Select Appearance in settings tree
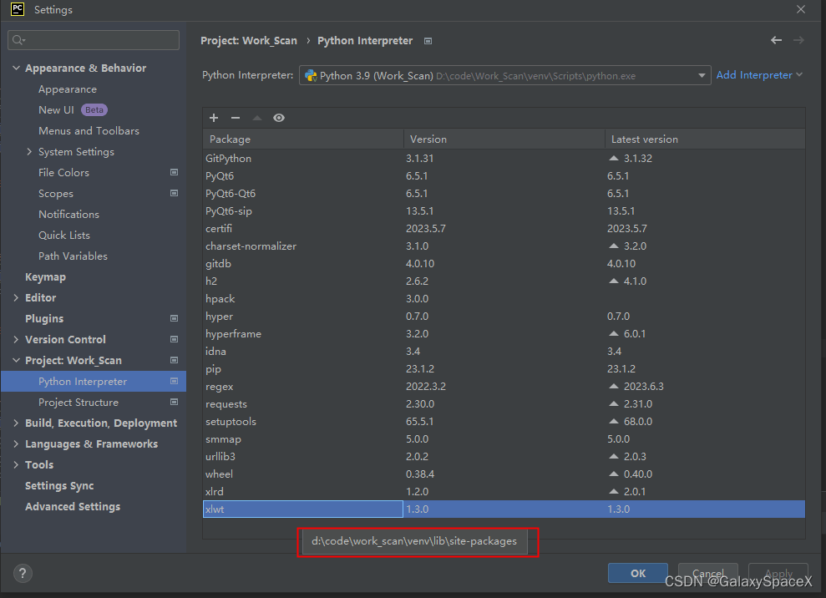The image size is (826, 598). tap(68, 89)
